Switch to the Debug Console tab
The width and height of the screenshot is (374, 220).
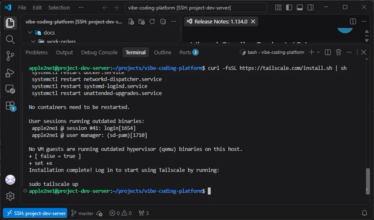point(99,52)
